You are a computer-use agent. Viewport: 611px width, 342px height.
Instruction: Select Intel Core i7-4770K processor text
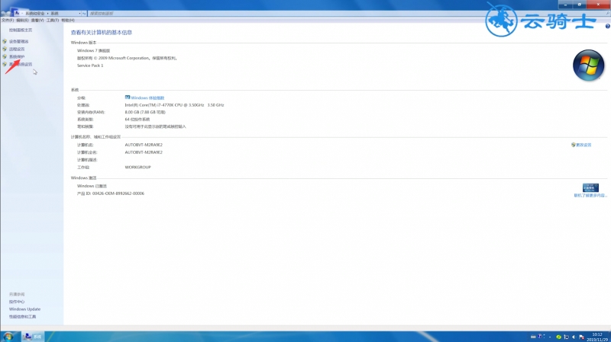174,105
